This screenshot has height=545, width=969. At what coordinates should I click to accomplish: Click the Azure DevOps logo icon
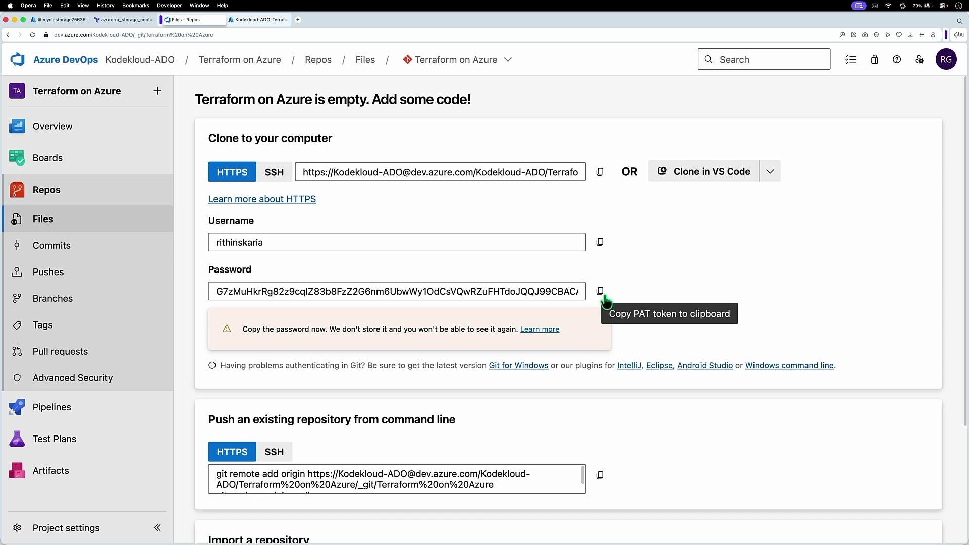[x=18, y=60]
